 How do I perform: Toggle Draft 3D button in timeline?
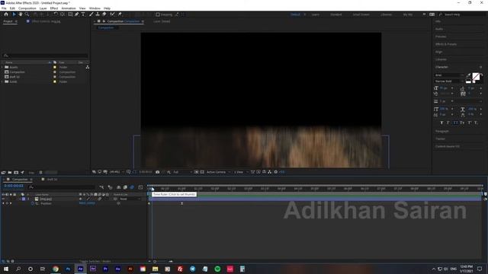110,187
